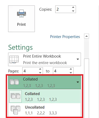Decrease the ending page number
This screenshot has height=118, width=99.
click(71, 73)
